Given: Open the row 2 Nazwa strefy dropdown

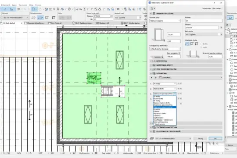Looking at the screenshot, I should point(165,89).
